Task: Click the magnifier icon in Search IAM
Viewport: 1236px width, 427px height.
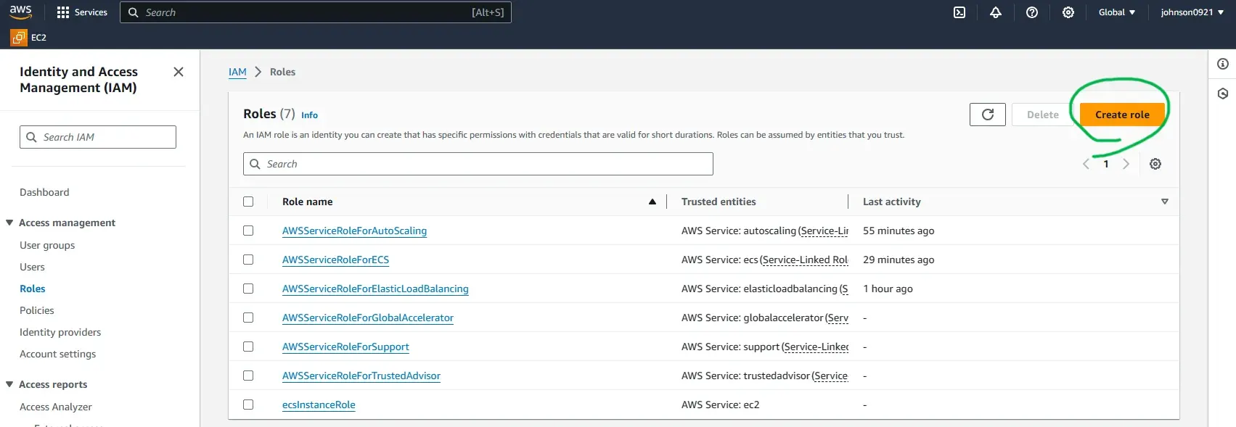Action: pyautogui.click(x=31, y=137)
